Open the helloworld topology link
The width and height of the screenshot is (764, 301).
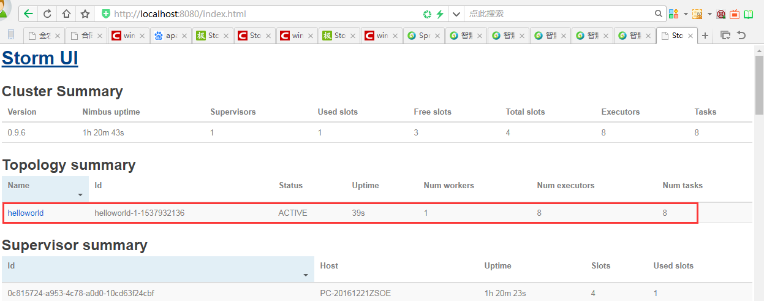[x=26, y=213]
